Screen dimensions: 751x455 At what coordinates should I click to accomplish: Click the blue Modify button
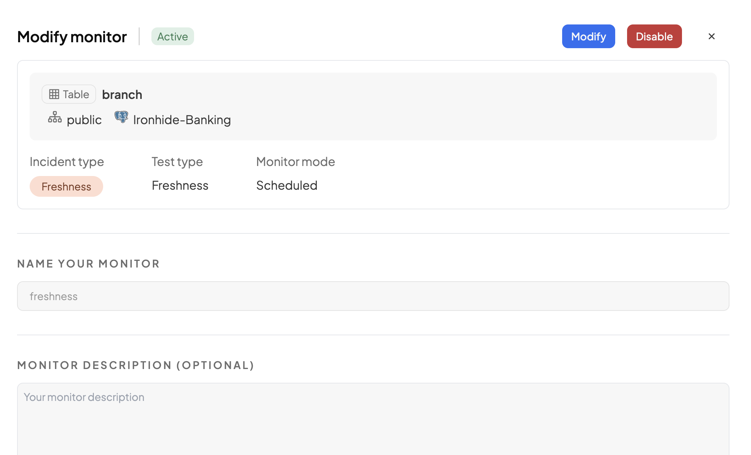pos(588,36)
